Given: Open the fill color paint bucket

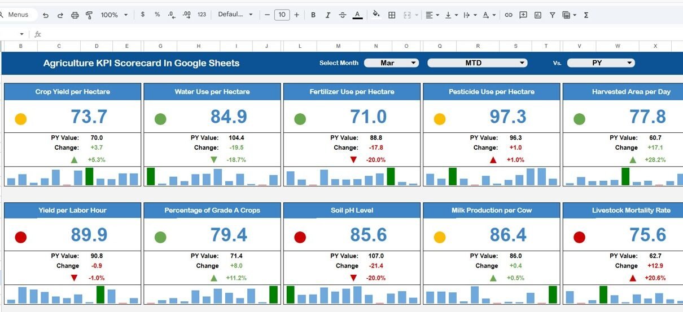Looking at the screenshot, I should 376,15.
